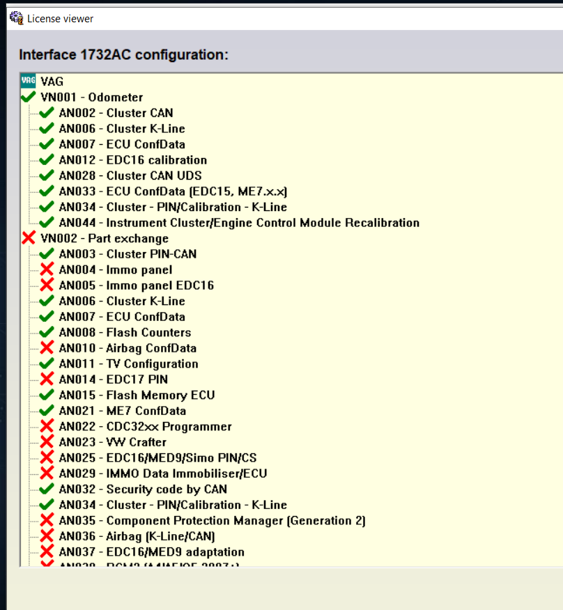Select AN004 - Immo panel entry
Image resolution: width=563 pixels, height=610 pixels.
tap(115, 269)
